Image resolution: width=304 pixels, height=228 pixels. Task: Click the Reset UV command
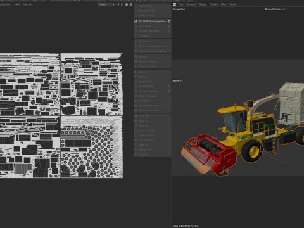point(152,125)
